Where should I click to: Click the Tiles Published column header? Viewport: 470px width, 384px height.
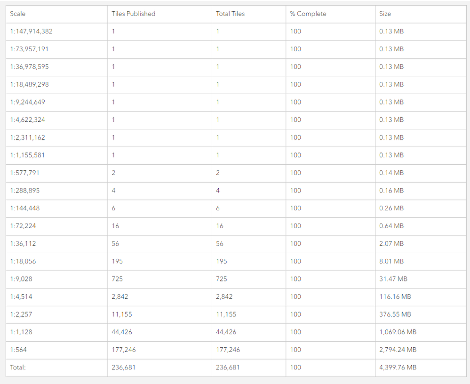point(133,14)
